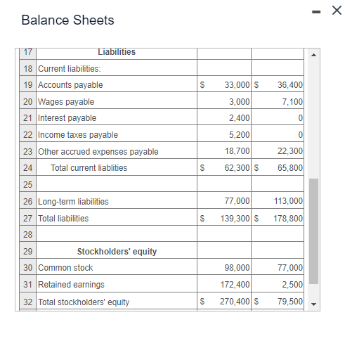Image resolution: width=345 pixels, height=341 pixels.
Task: Click Wages payable value 3,000
Action: click(239, 102)
